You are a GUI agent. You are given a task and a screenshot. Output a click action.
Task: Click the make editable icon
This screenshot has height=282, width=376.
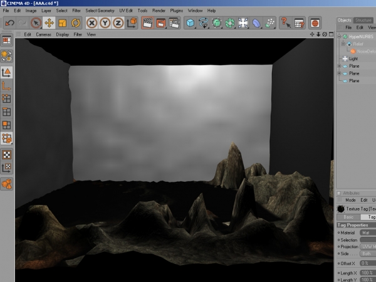click(6, 56)
